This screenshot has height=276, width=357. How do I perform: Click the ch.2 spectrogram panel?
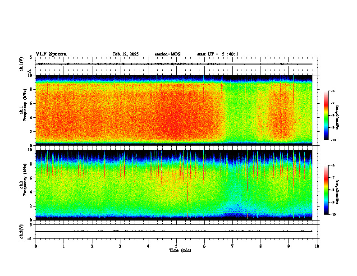coord(174,185)
